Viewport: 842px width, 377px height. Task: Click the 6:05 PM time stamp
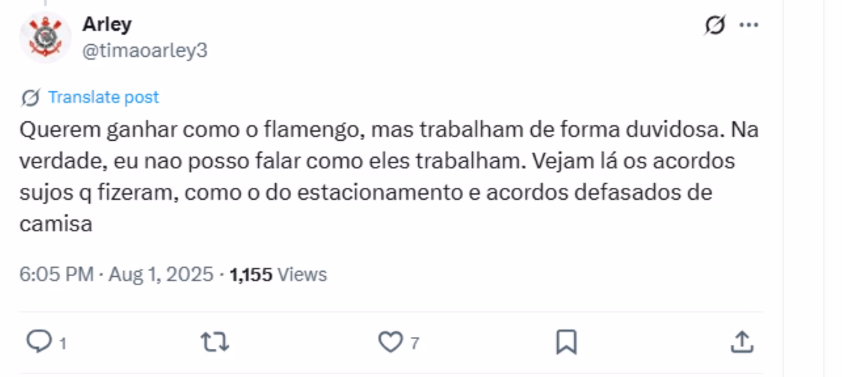[x=55, y=275]
